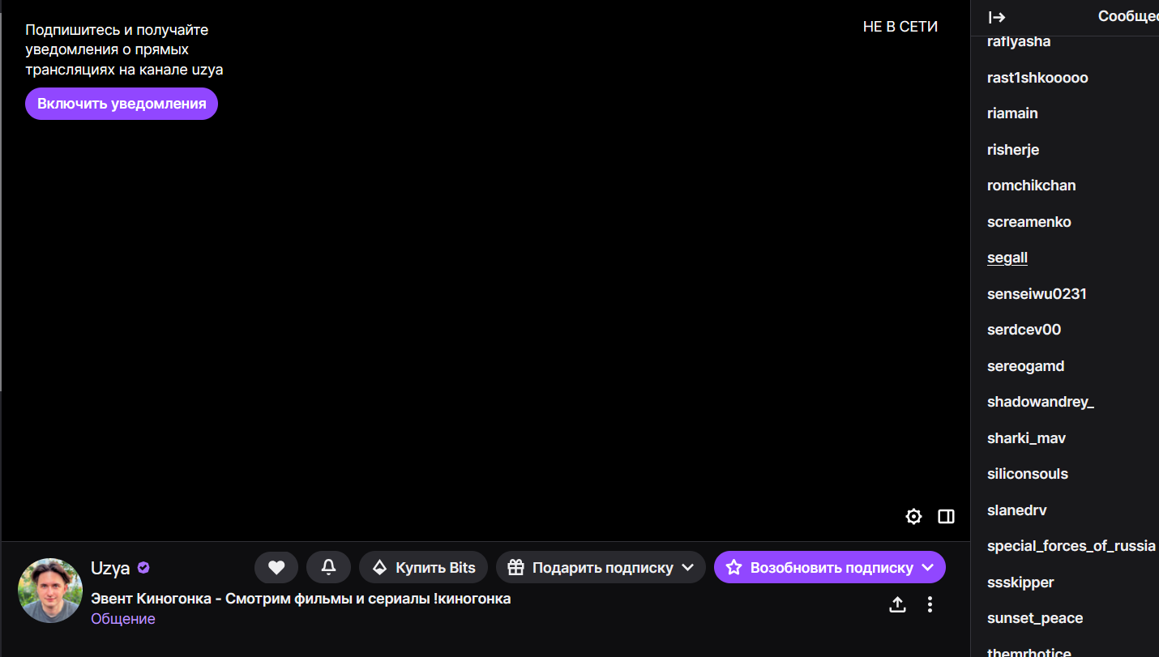Open the Общение category link

(x=123, y=619)
